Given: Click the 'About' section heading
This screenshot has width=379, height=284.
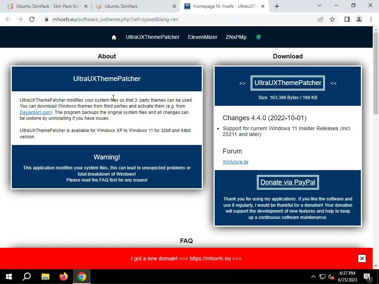Looking at the screenshot, I should pos(107,56).
